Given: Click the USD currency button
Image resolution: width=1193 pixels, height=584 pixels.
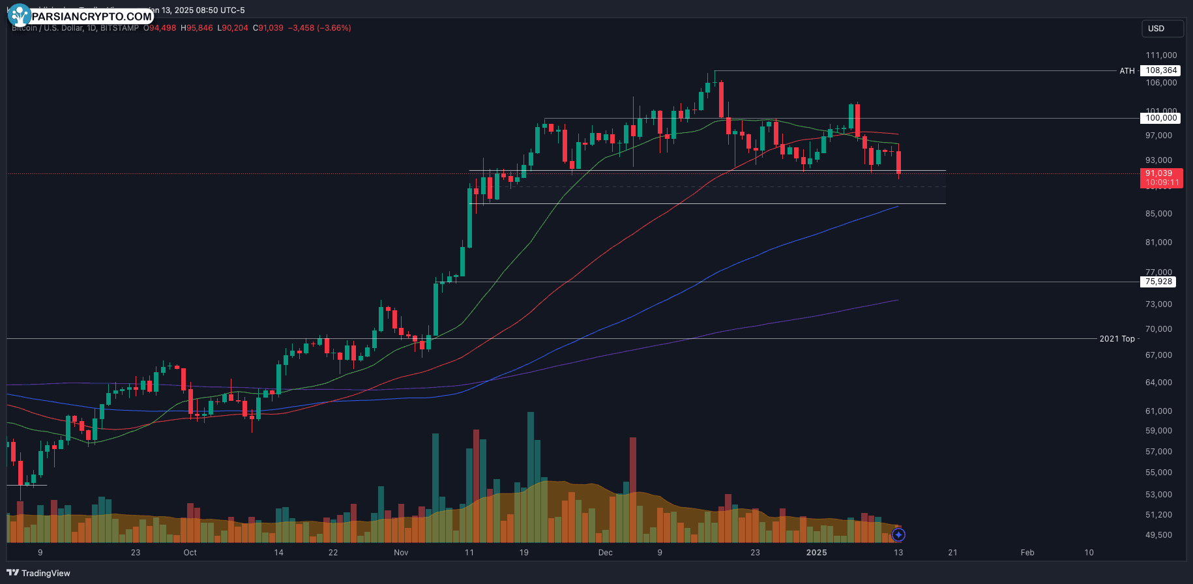Looking at the screenshot, I should point(1162,29).
